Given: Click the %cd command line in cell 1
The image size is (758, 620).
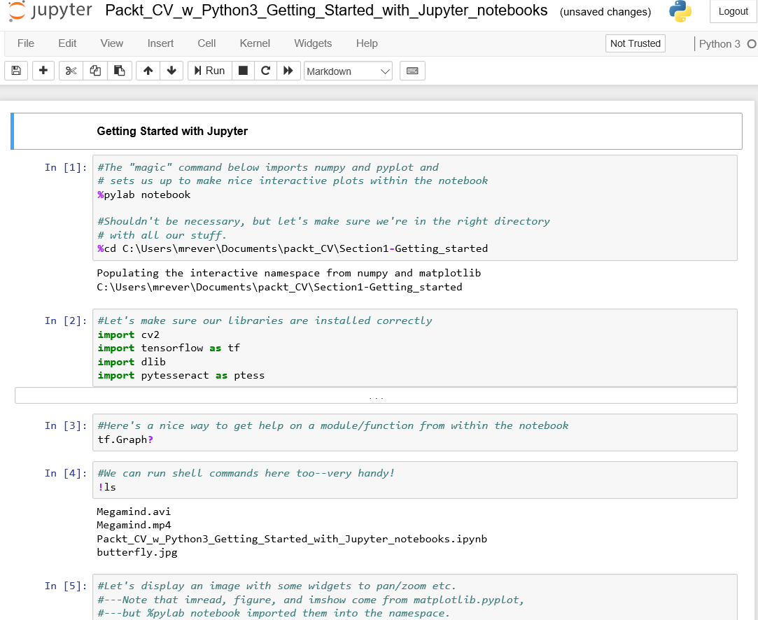Looking at the screenshot, I should pos(293,248).
